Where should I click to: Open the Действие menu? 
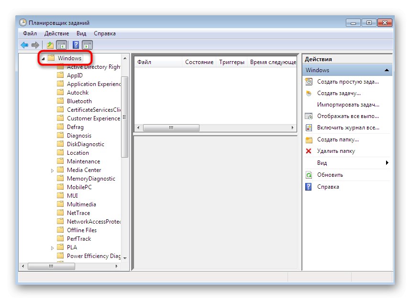56,33
